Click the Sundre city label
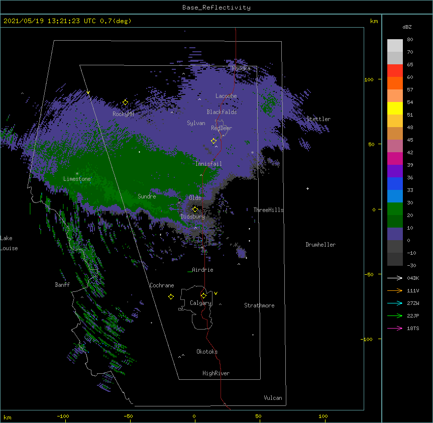The width and height of the screenshot is (433, 423). 147,196
